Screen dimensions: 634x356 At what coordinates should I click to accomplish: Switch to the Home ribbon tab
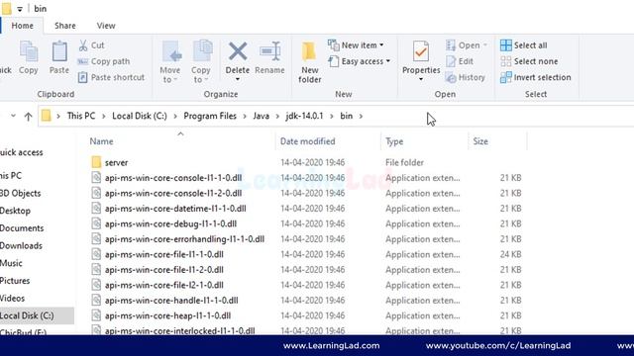(22, 26)
